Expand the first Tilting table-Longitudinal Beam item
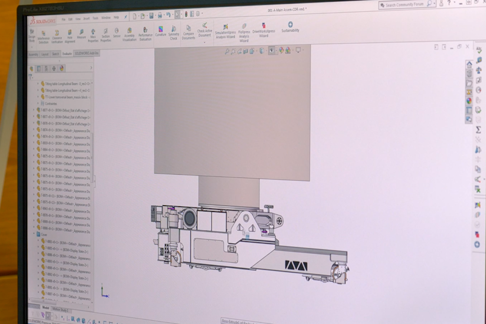The height and width of the screenshot is (324, 486). tap(38, 84)
